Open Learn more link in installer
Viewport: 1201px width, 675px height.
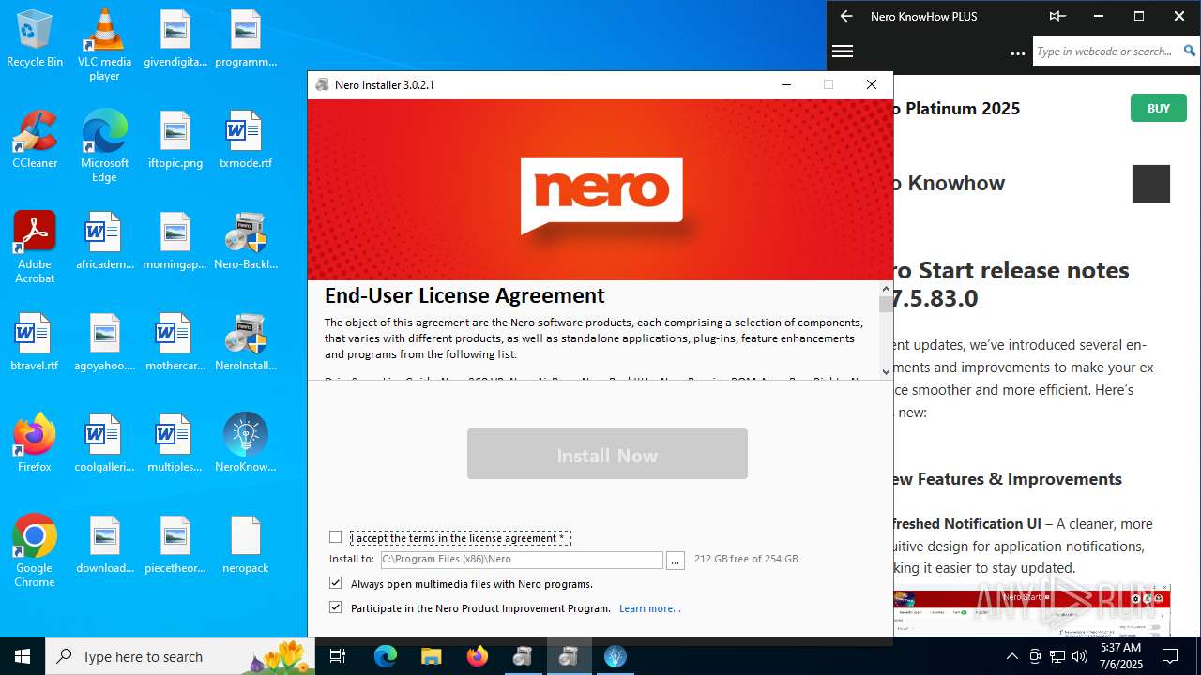[x=650, y=608]
